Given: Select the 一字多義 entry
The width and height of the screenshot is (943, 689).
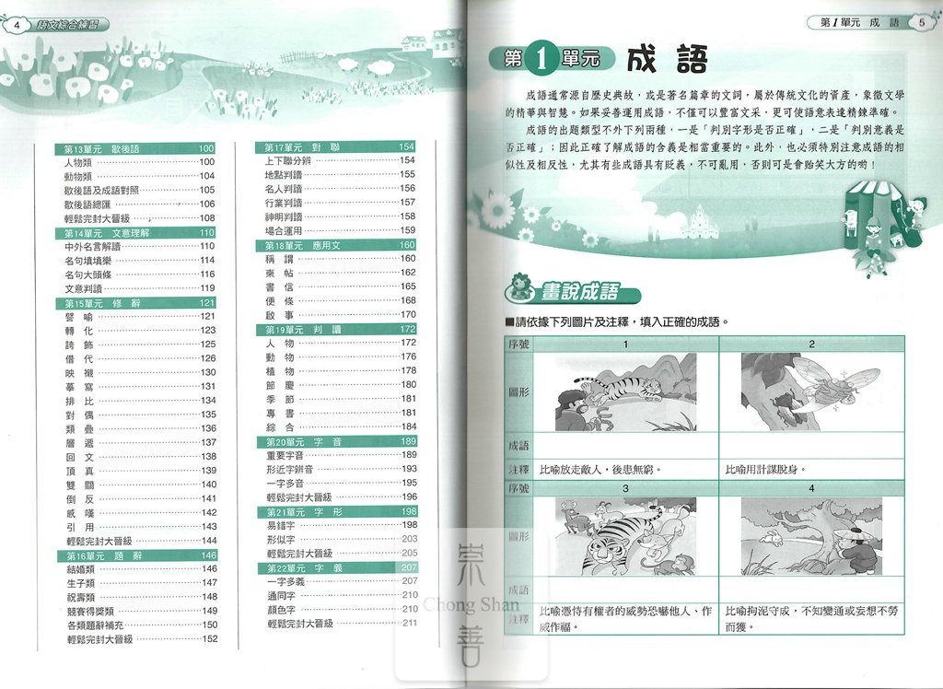Looking at the screenshot, I should pos(342,581).
